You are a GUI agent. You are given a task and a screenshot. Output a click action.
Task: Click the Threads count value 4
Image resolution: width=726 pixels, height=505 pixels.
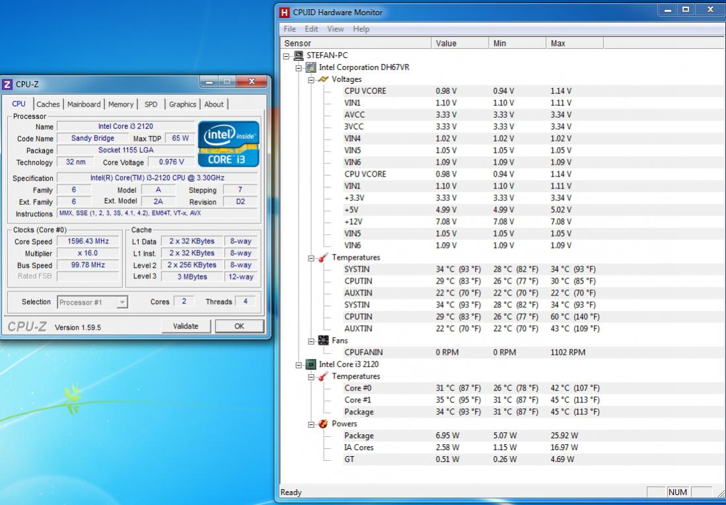245,301
